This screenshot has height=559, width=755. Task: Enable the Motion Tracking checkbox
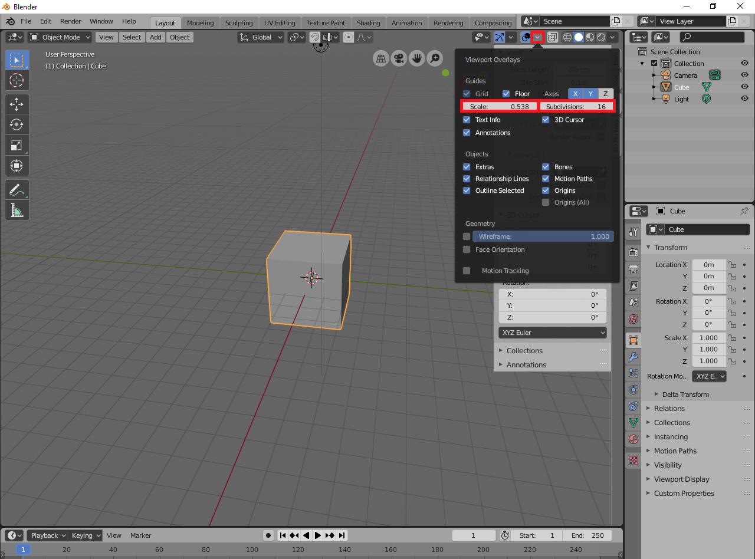pyautogui.click(x=467, y=271)
